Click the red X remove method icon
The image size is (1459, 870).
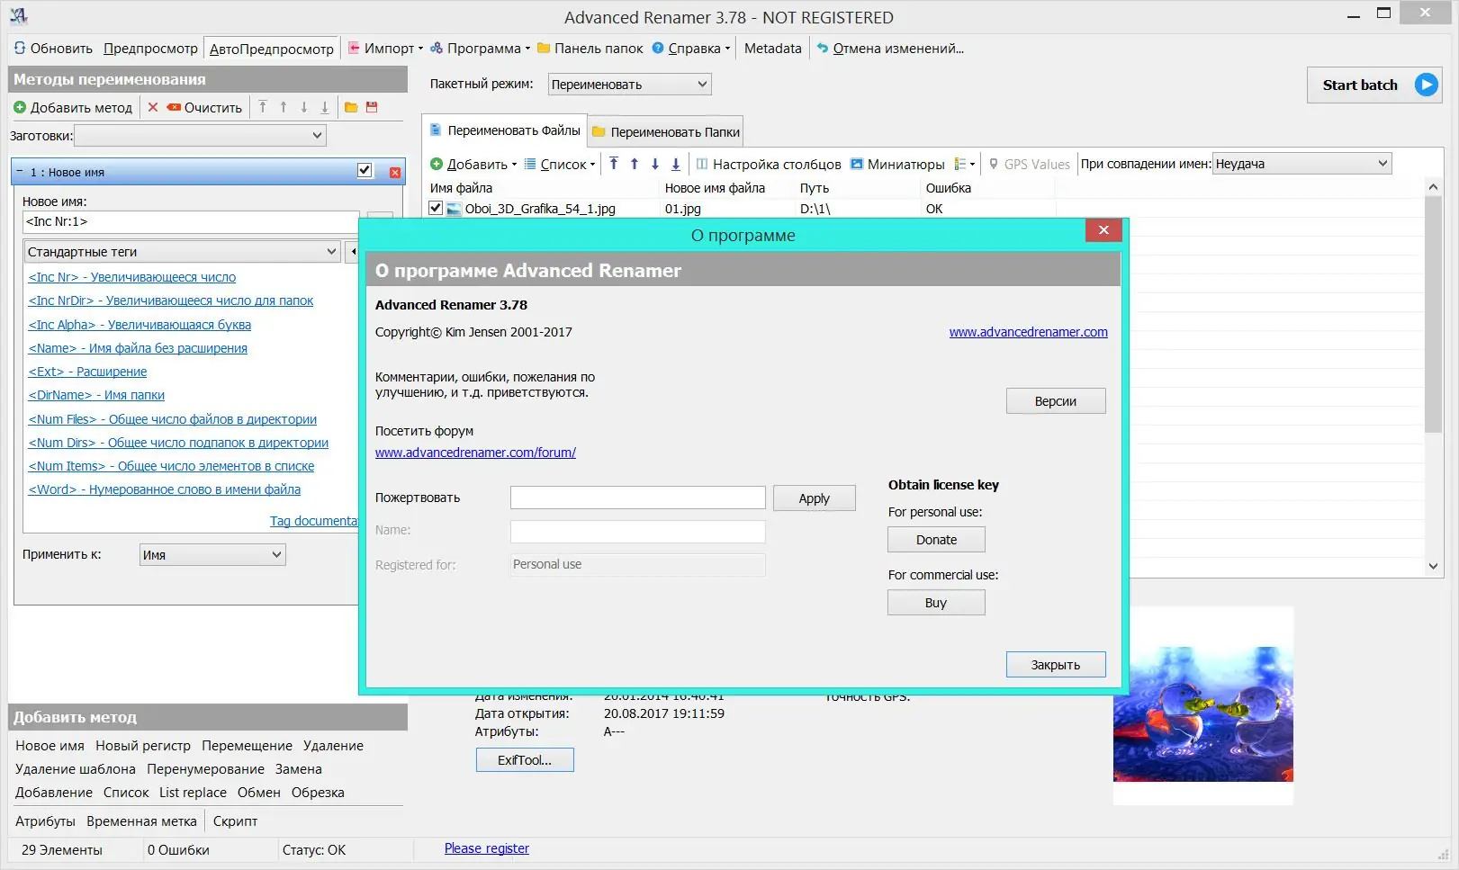pyautogui.click(x=153, y=108)
